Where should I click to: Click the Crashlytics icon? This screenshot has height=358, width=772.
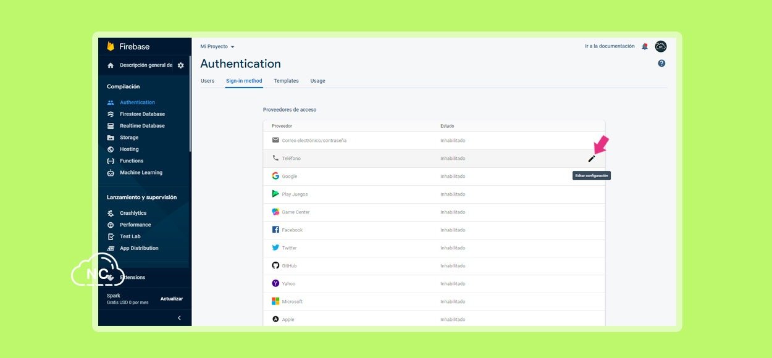point(111,213)
